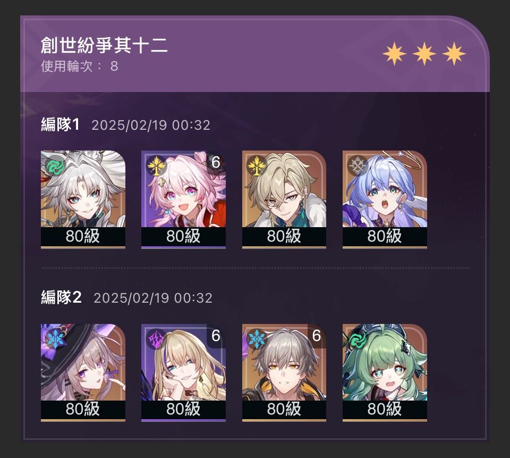
Task: Select the blue-haired haloed character portrait
Action: 385,199
